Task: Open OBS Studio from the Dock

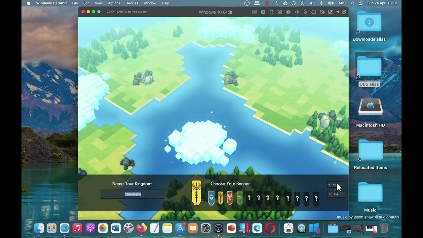Action: click(x=219, y=228)
